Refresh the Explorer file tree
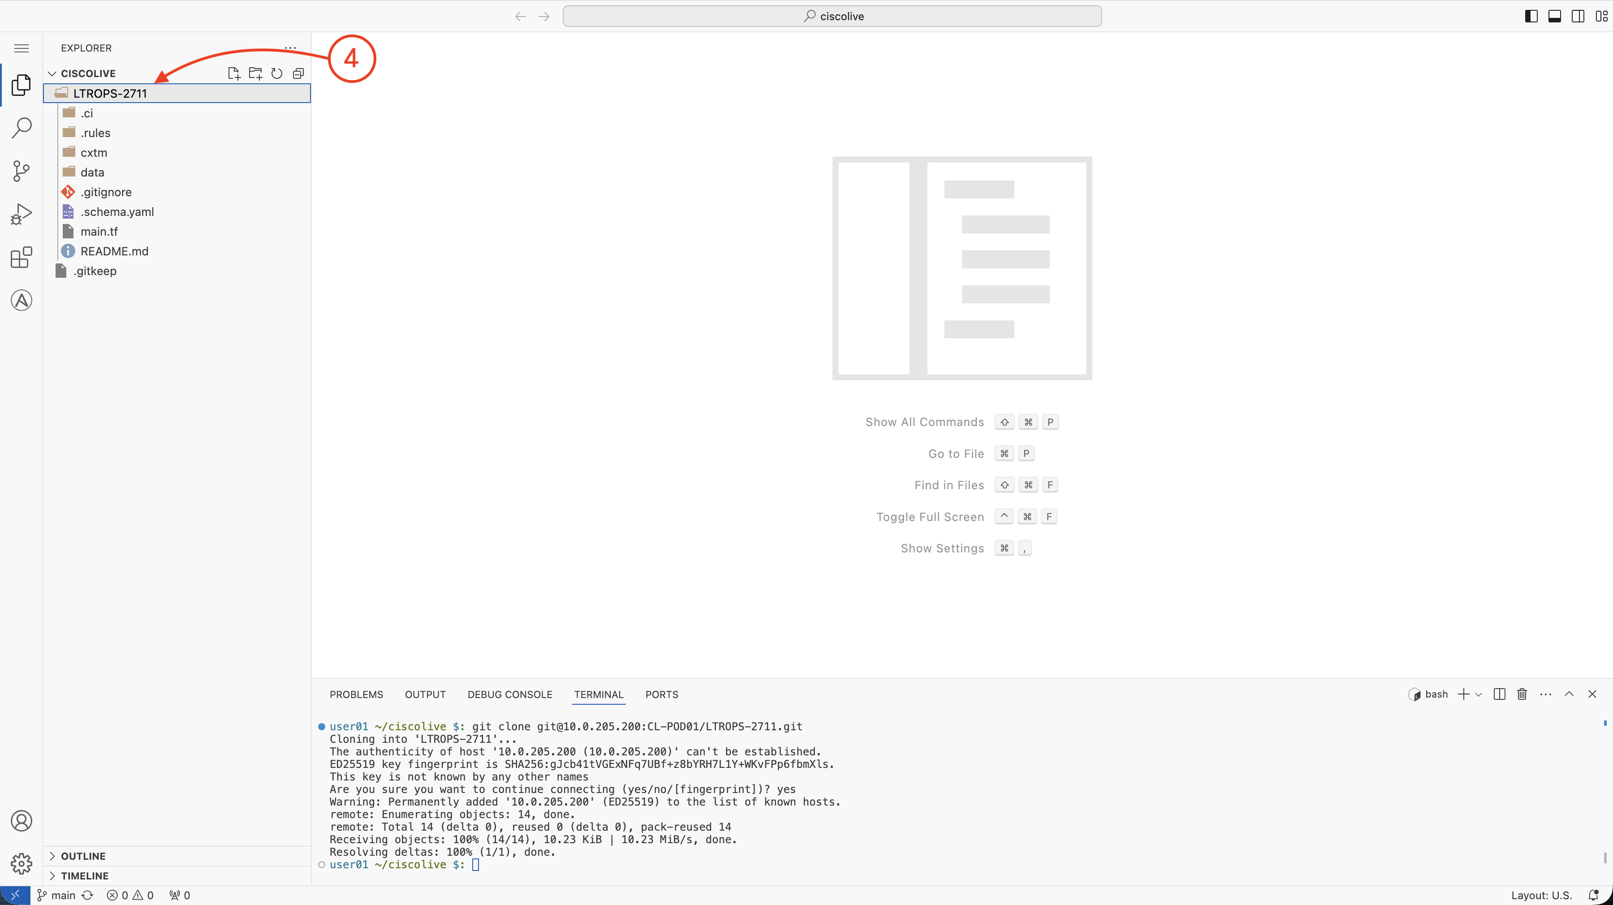 277,73
